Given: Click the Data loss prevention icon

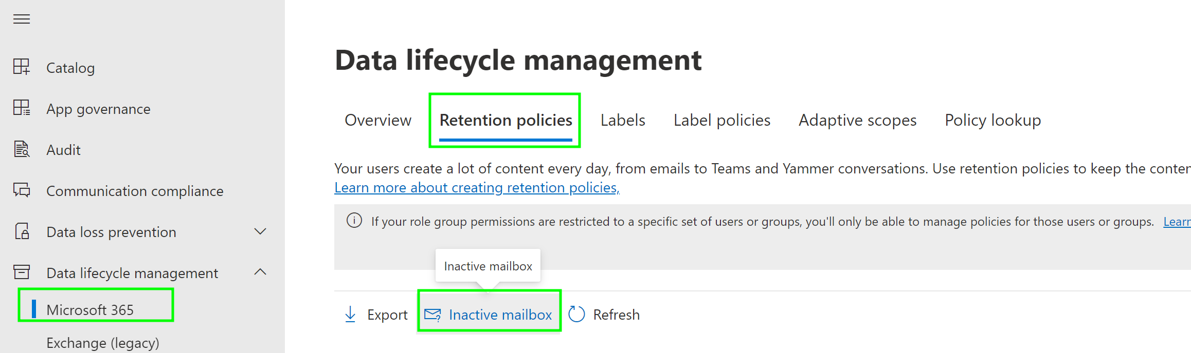Looking at the screenshot, I should point(22,231).
